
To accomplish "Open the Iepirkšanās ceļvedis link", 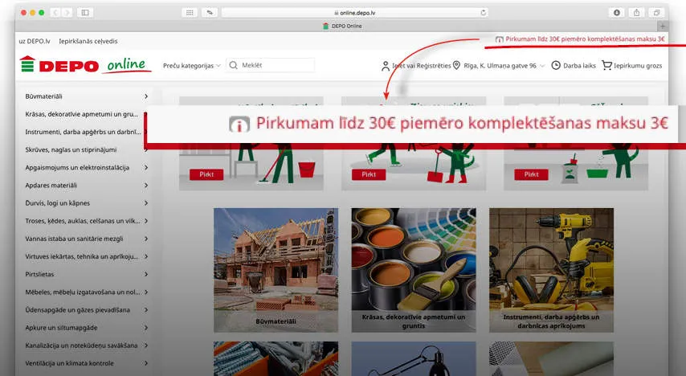I will coord(88,41).
